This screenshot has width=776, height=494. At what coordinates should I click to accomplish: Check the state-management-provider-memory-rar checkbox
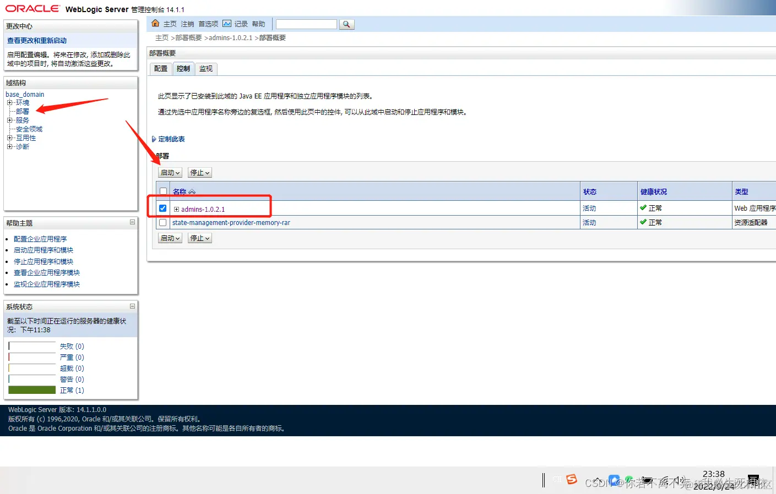pyautogui.click(x=162, y=223)
